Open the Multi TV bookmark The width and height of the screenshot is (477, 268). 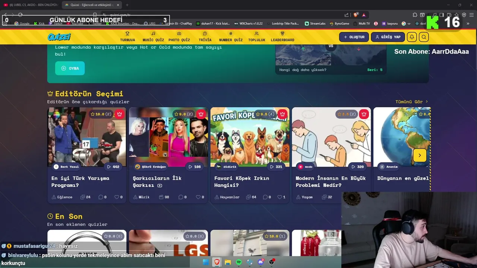click(x=361, y=23)
